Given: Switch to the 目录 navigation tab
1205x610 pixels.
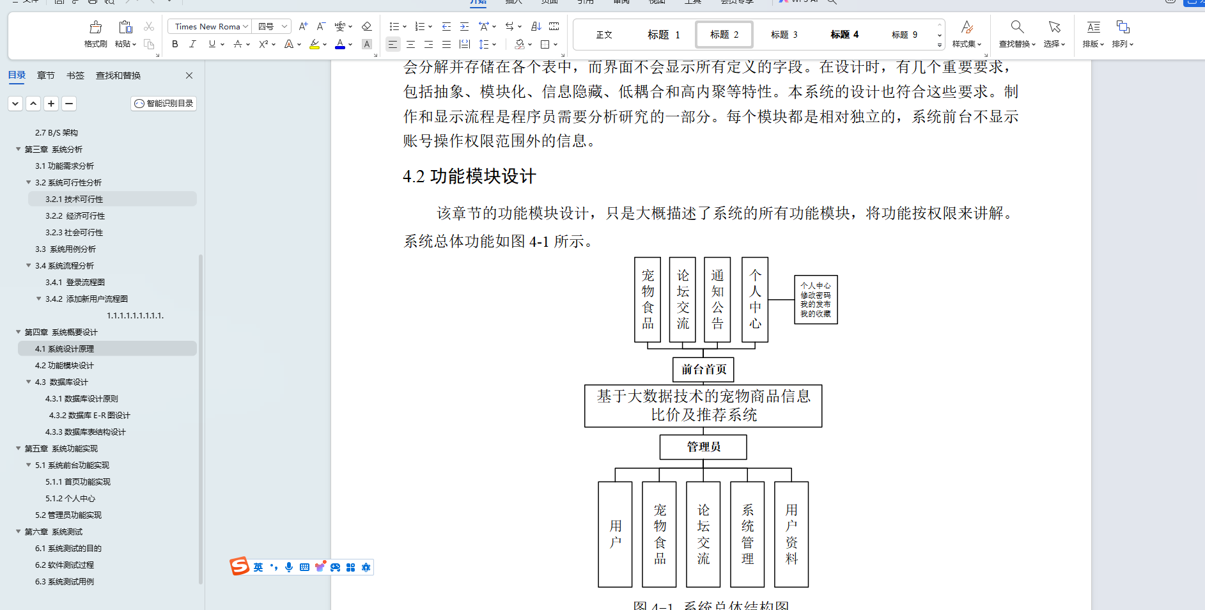Looking at the screenshot, I should pyautogui.click(x=17, y=75).
